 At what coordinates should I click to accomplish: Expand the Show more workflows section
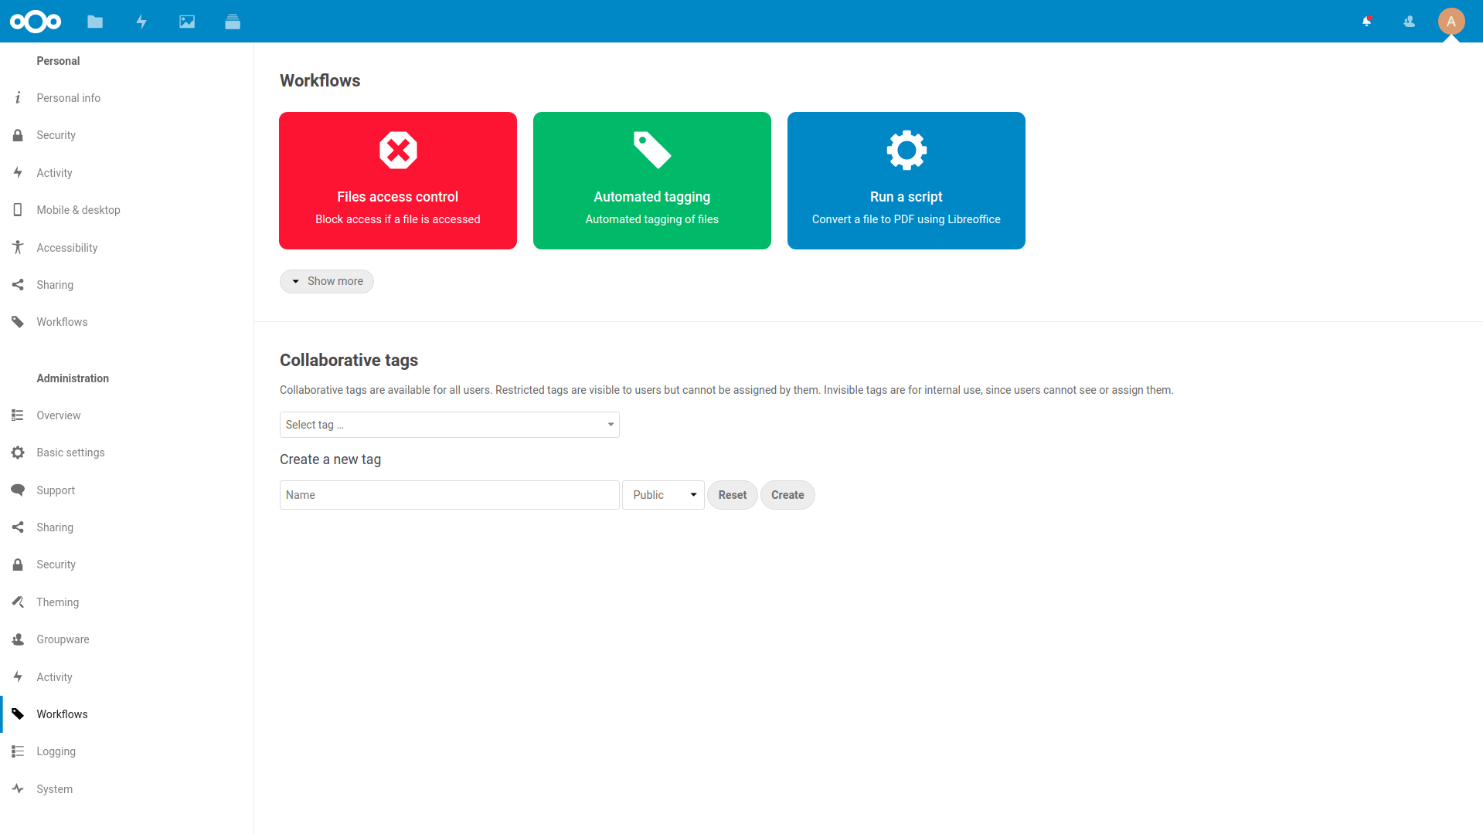[x=326, y=281]
